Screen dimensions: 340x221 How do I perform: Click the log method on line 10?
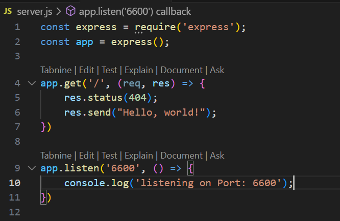pyautogui.click(x=120, y=184)
